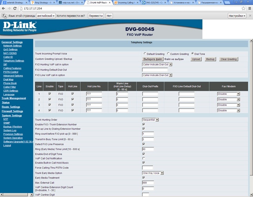Go back using browser back arrow

tap(4, 8)
